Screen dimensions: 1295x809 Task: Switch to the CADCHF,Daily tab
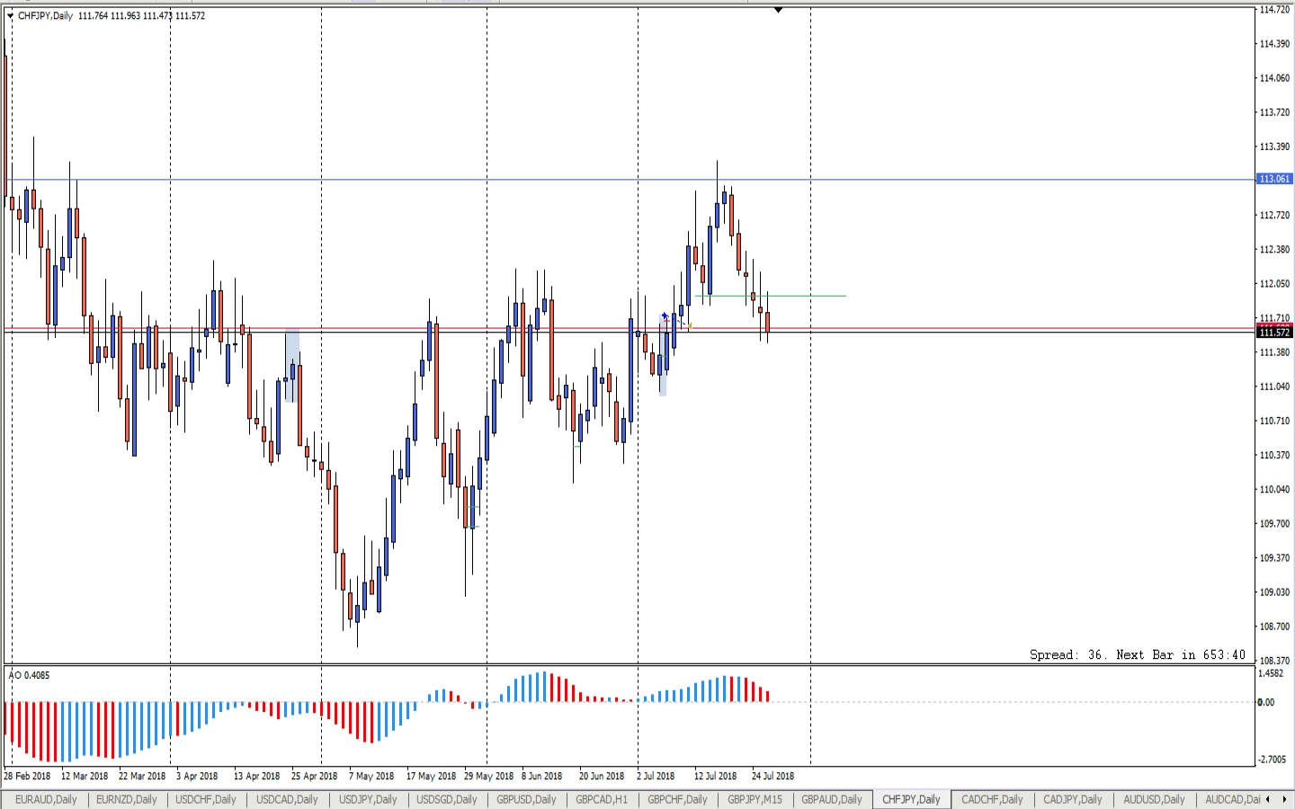tap(992, 799)
